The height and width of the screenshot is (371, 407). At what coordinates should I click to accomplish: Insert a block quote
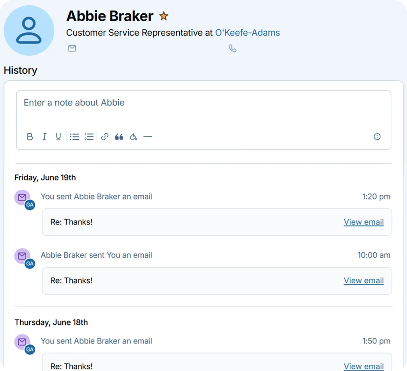point(119,137)
